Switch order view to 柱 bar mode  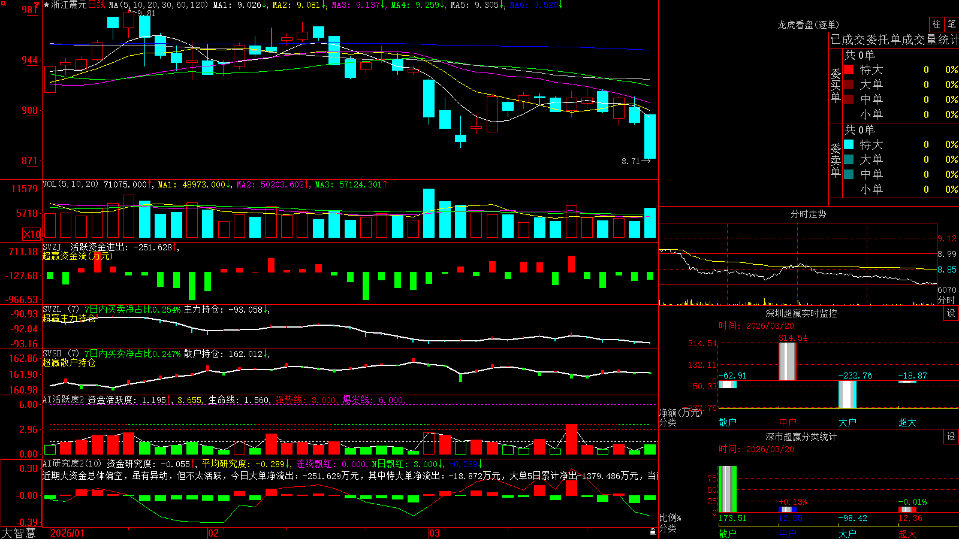click(x=936, y=25)
